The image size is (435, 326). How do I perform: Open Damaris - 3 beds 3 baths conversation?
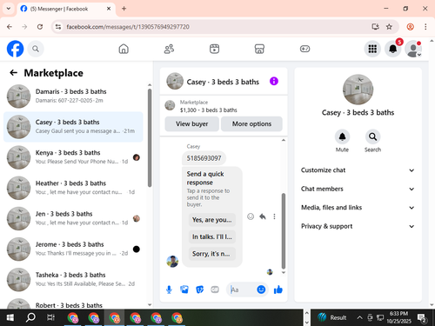[x=73, y=96]
